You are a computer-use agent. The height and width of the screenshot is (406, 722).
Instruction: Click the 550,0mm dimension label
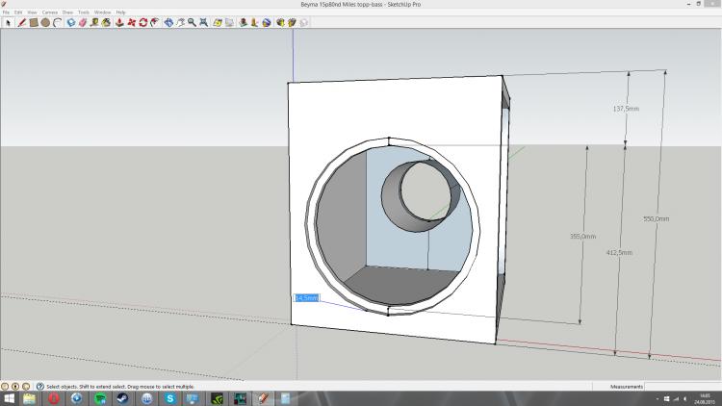(x=656, y=219)
